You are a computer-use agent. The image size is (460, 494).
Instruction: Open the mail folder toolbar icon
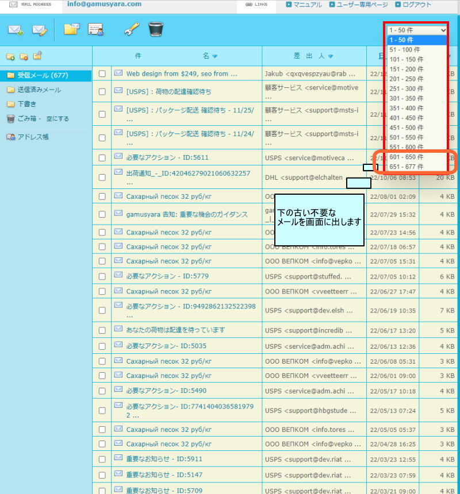[71, 29]
